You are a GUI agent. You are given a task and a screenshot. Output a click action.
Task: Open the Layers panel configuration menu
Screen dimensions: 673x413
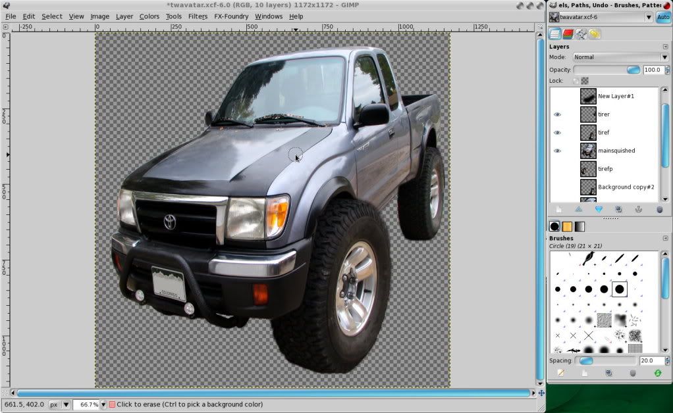[665, 47]
